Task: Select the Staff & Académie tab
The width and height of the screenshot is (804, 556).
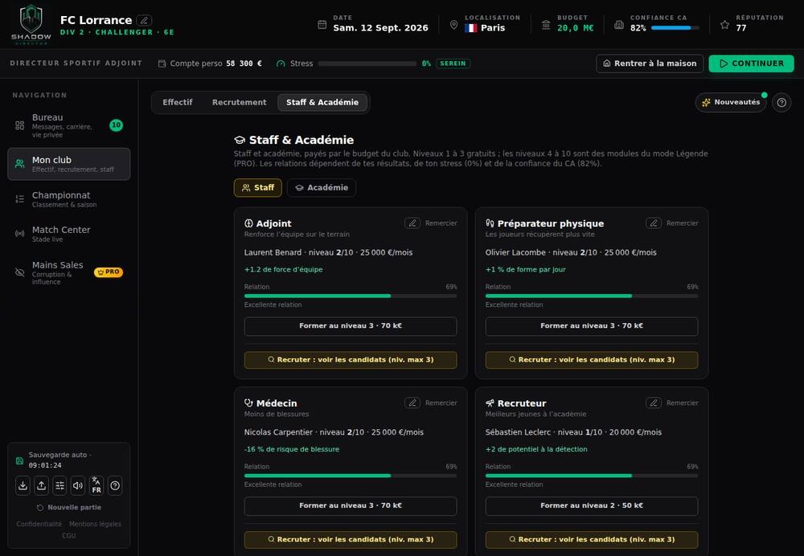Action: coord(322,103)
